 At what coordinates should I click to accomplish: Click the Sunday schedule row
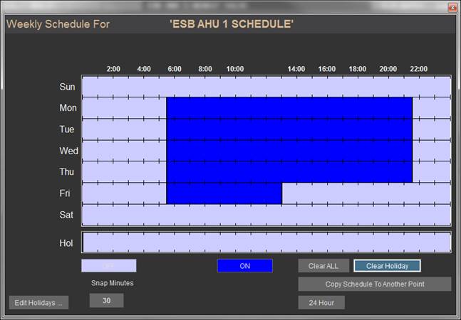coord(266,87)
